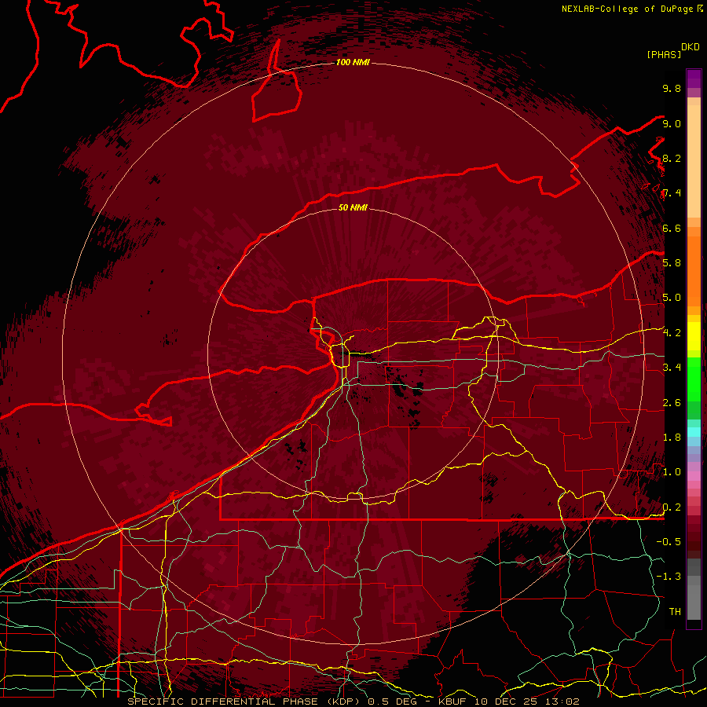Click the purple top segment of color bar
707x707 pixels.
pyautogui.click(x=694, y=79)
